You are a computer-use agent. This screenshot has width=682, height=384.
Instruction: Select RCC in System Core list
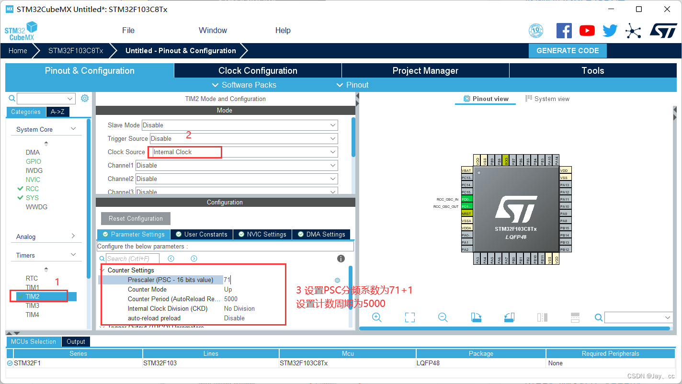pos(32,189)
